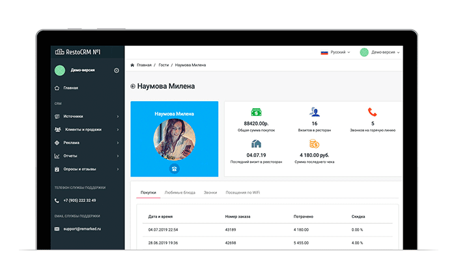Switch to the Любимые блюда tab
Screen dimensions: 456x279
tap(178, 193)
